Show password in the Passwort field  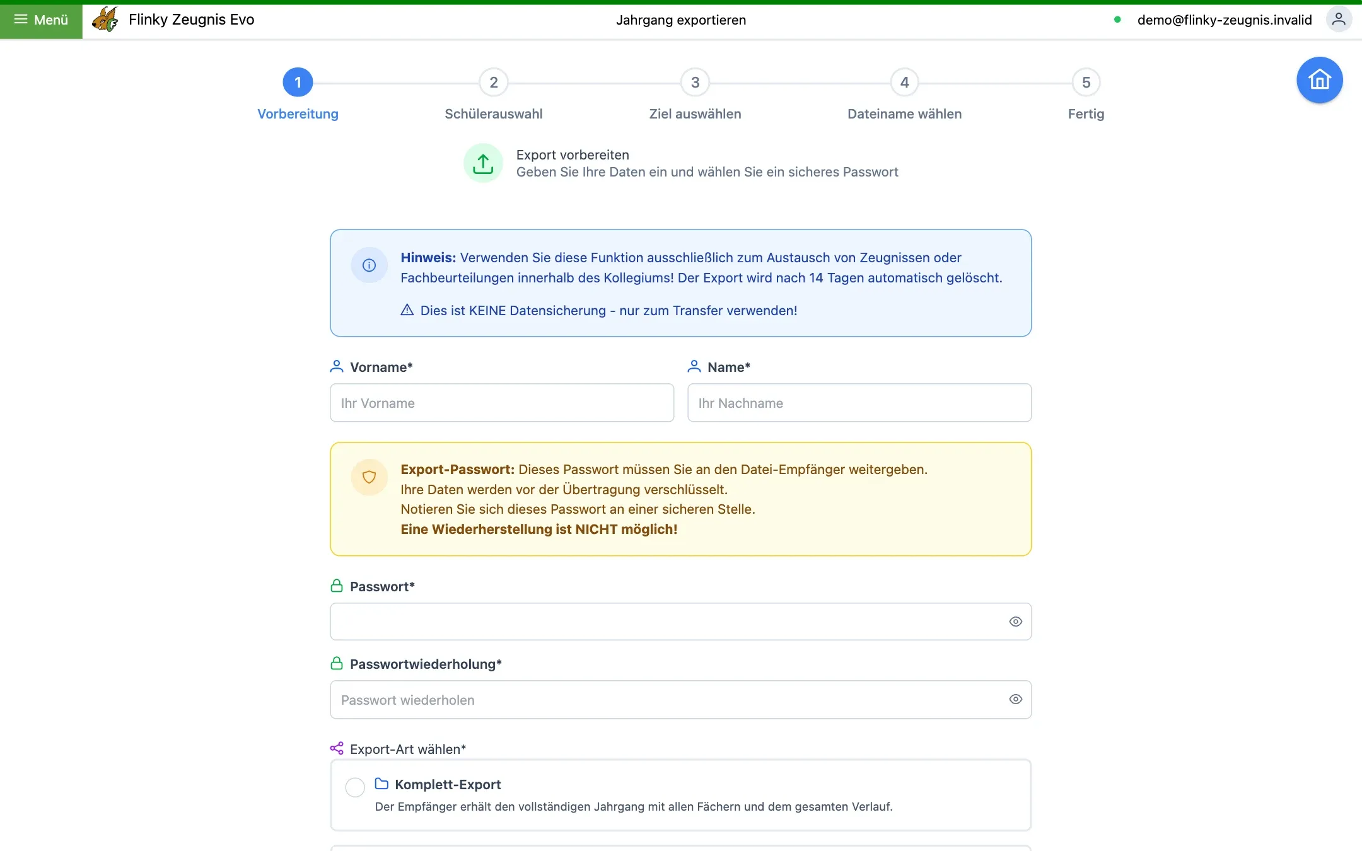tap(1015, 622)
